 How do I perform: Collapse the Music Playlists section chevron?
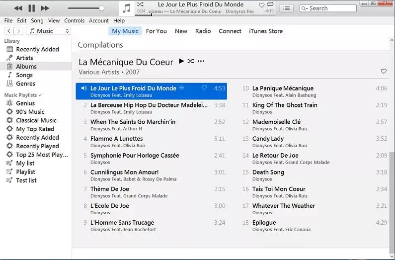point(40,95)
